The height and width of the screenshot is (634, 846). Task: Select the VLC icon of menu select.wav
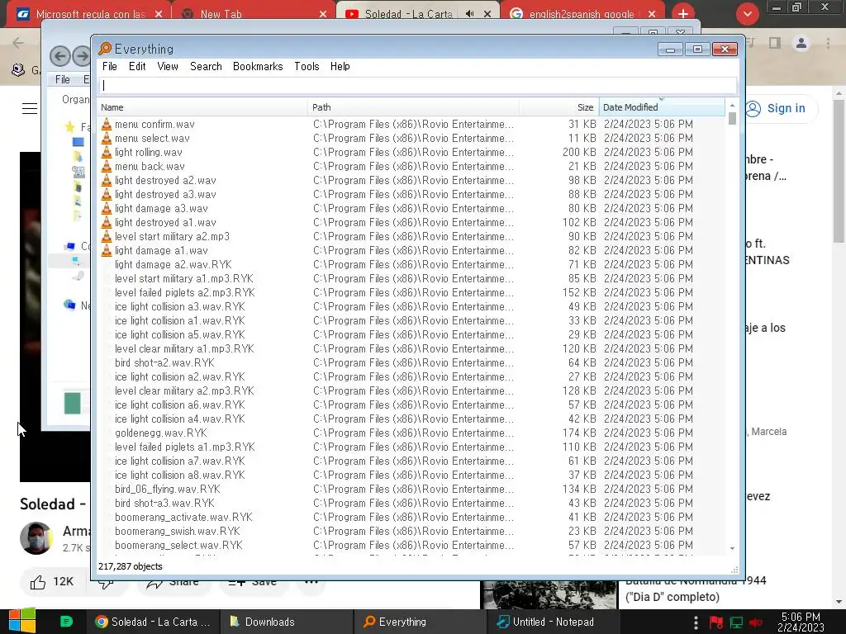click(107, 138)
